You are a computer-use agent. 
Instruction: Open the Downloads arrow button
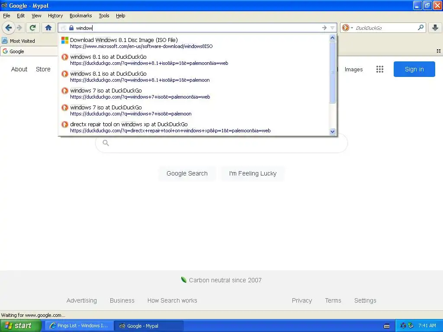point(435,28)
